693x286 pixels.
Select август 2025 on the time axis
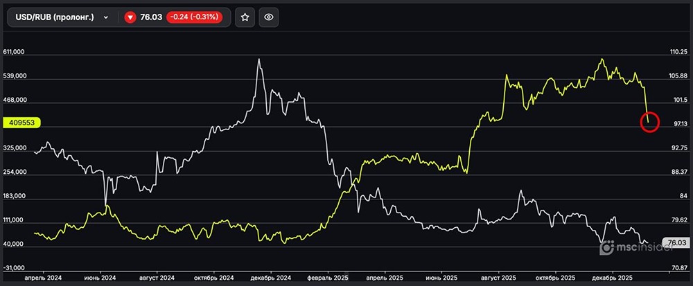(x=498, y=278)
